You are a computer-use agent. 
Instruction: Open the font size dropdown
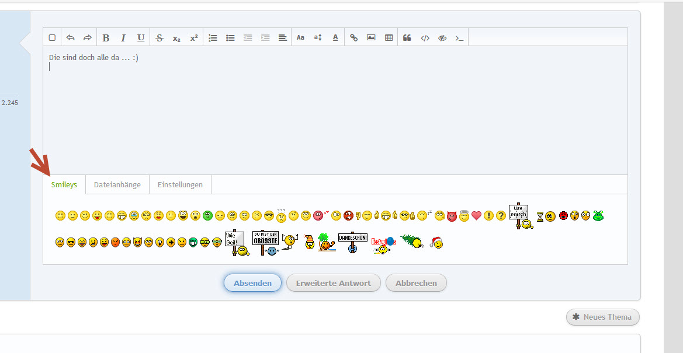click(318, 38)
